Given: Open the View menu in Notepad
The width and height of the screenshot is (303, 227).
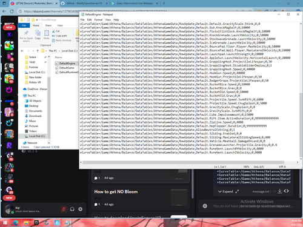Looking at the screenshot, I should pos(108,19).
